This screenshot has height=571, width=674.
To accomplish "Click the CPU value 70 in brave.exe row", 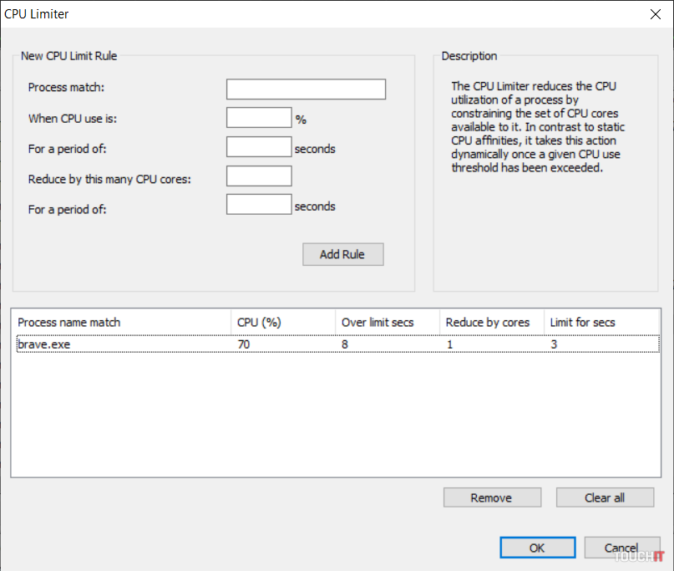I will pyautogui.click(x=244, y=344).
